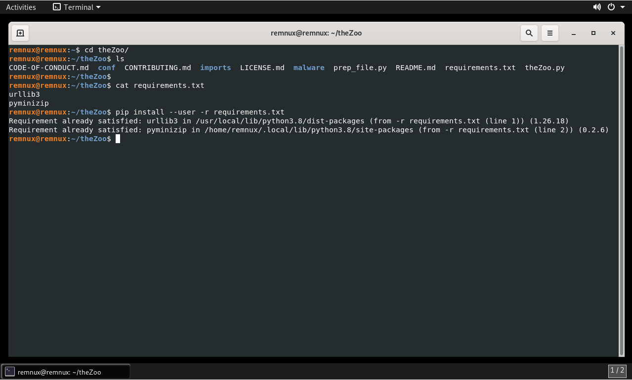Click the power icon in top bar
This screenshot has width=632, height=380.
611,7
